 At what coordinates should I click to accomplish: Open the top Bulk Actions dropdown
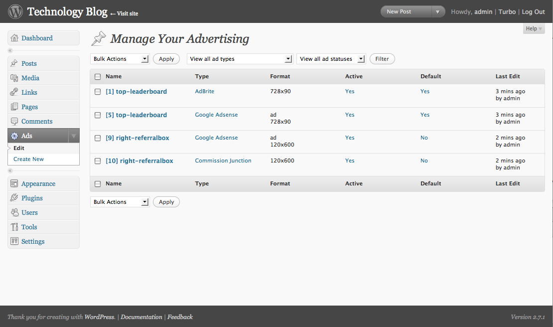pos(120,59)
